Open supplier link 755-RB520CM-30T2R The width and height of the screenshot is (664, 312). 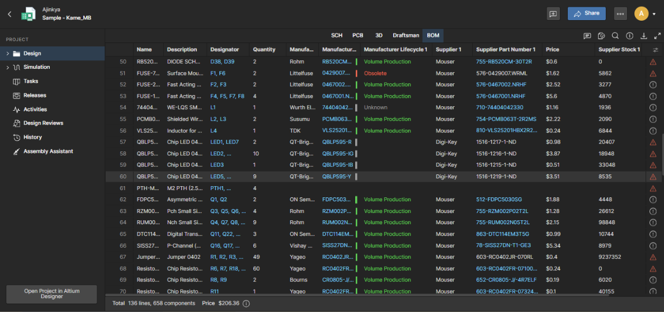[x=504, y=62]
